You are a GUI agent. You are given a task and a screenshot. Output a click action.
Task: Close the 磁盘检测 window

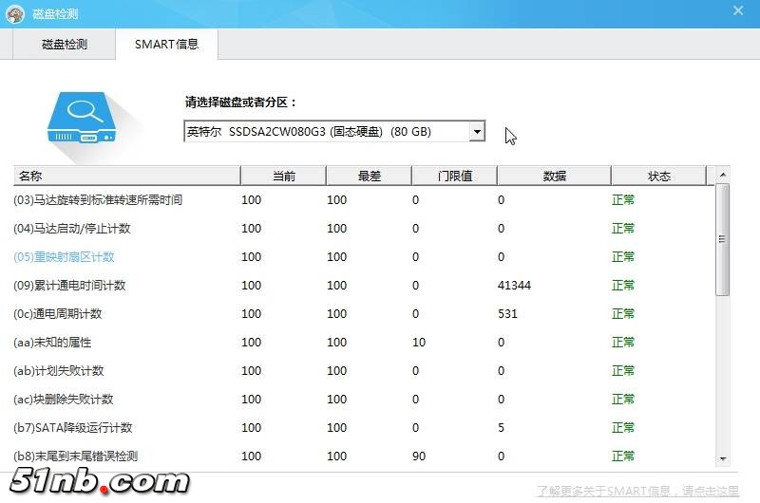[738, 10]
